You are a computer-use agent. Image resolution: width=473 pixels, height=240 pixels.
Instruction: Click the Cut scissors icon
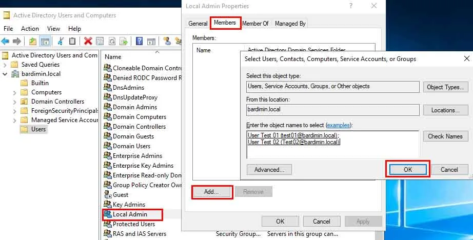61,41
